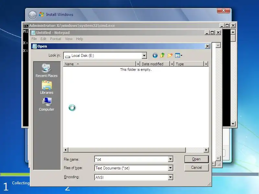Expand the Files of type dropdown
This screenshot has width=259, height=194.
tap(171, 168)
